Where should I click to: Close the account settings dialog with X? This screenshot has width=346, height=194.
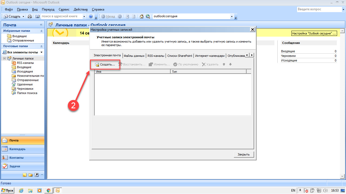click(252, 29)
